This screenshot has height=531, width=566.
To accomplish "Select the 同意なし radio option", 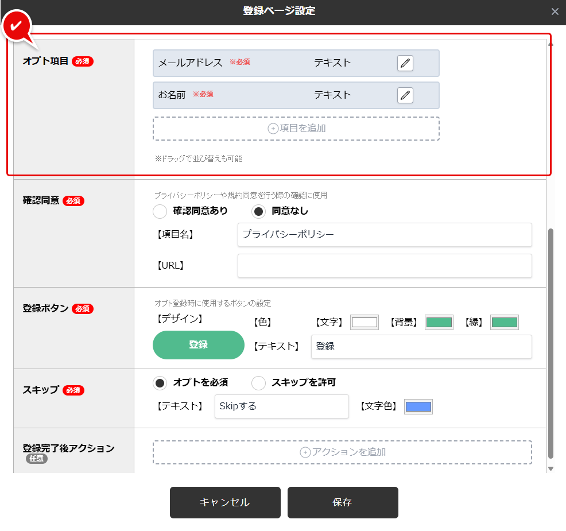I will pyautogui.click(x=258, y=211).
